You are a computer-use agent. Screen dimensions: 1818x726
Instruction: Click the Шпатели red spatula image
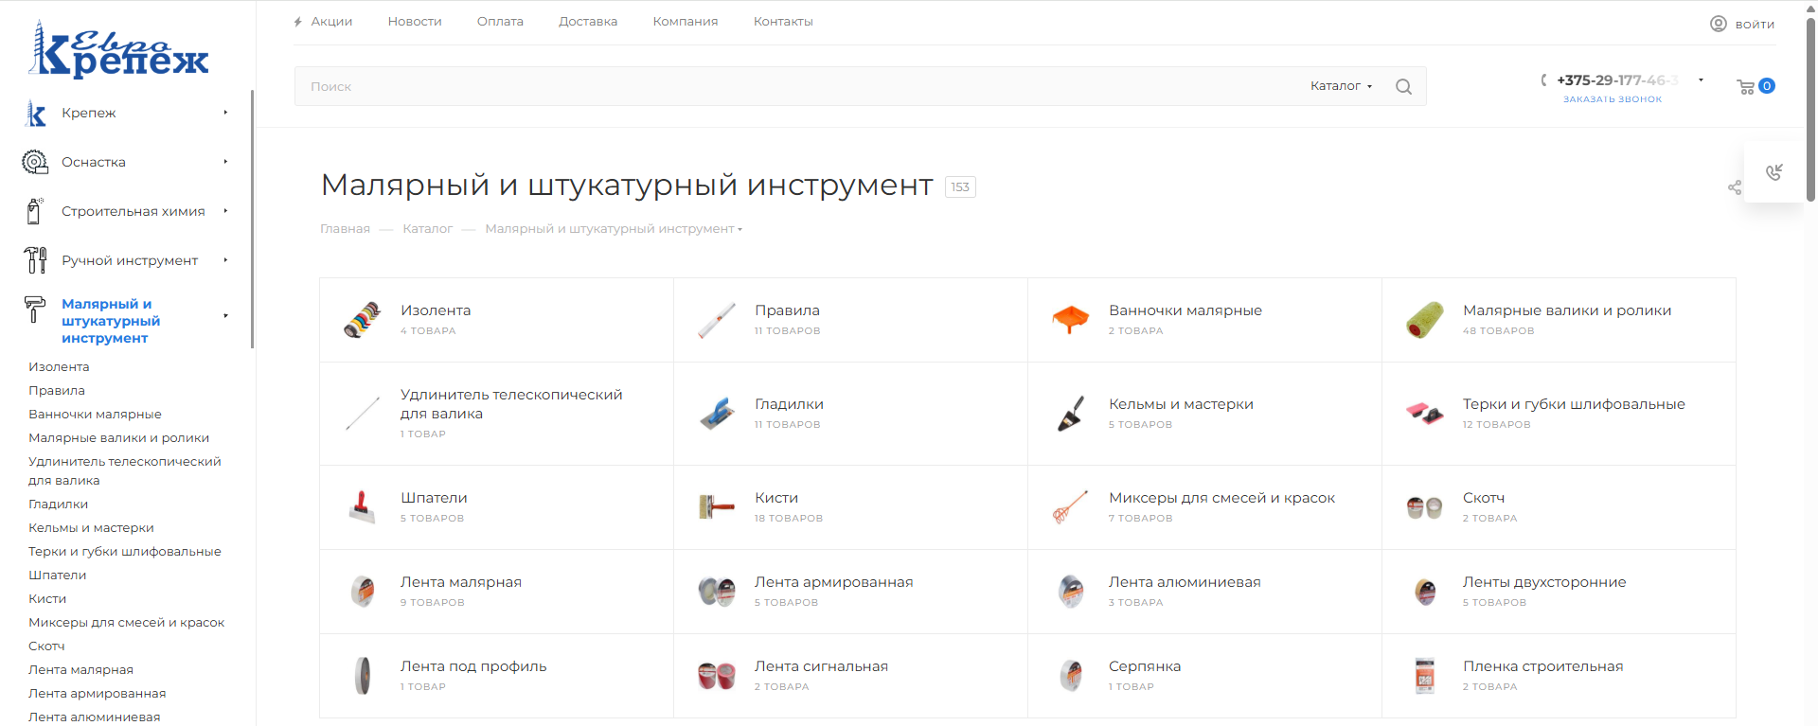coord(363,507)
